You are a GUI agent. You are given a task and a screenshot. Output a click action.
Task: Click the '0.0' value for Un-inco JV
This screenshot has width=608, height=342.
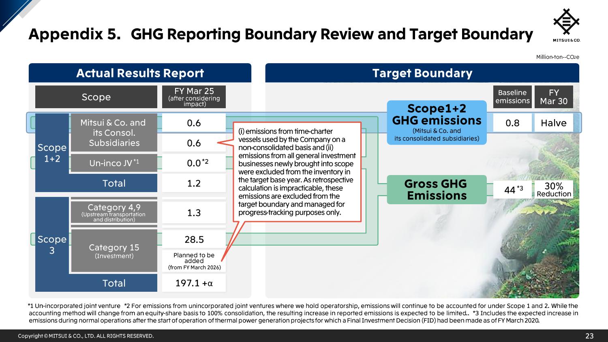pyautogui.click(x=194, y=163)
